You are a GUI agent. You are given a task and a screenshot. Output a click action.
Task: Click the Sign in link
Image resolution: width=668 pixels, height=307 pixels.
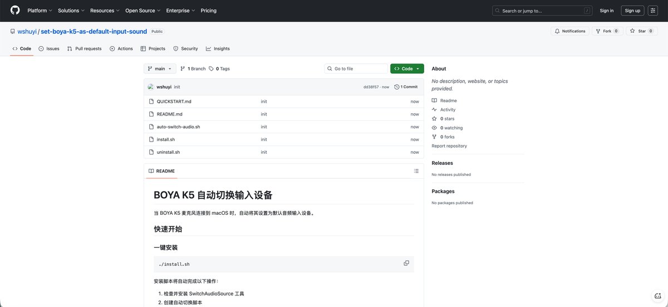[607, 11]
